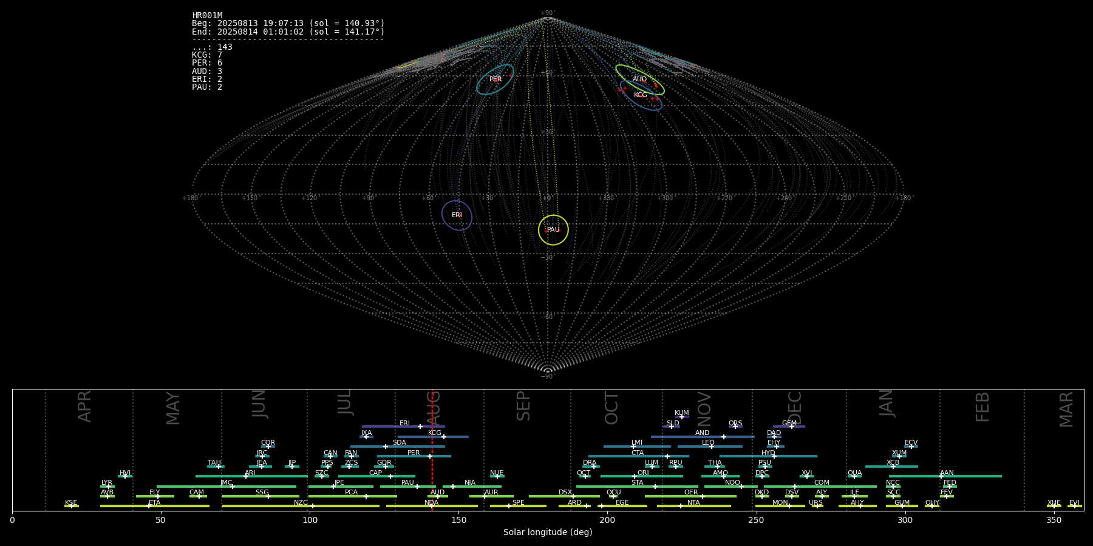Click the −90° declination label at map bottom
The image size is (1093, 546).
548,377
